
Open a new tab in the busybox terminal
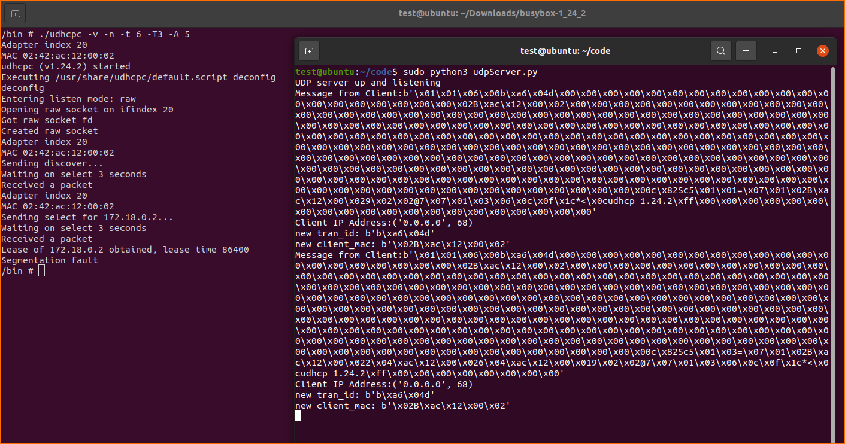15,13
